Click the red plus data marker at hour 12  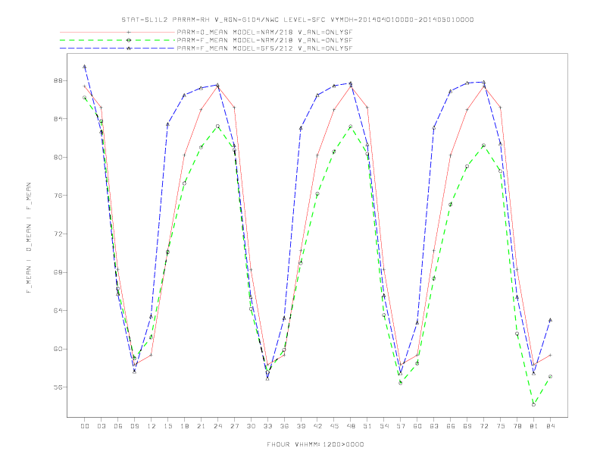152,355
